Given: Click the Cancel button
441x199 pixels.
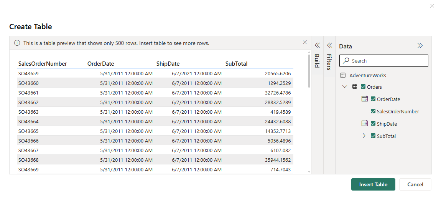Looking at the screenshot, I should point(415,184).
